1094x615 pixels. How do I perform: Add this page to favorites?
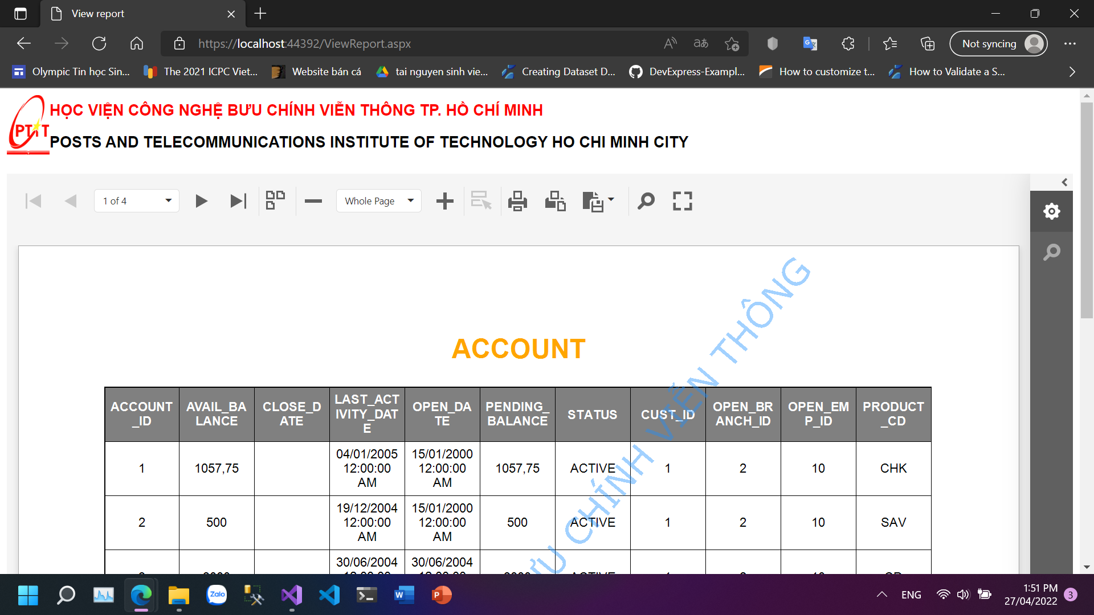point(732,44)
